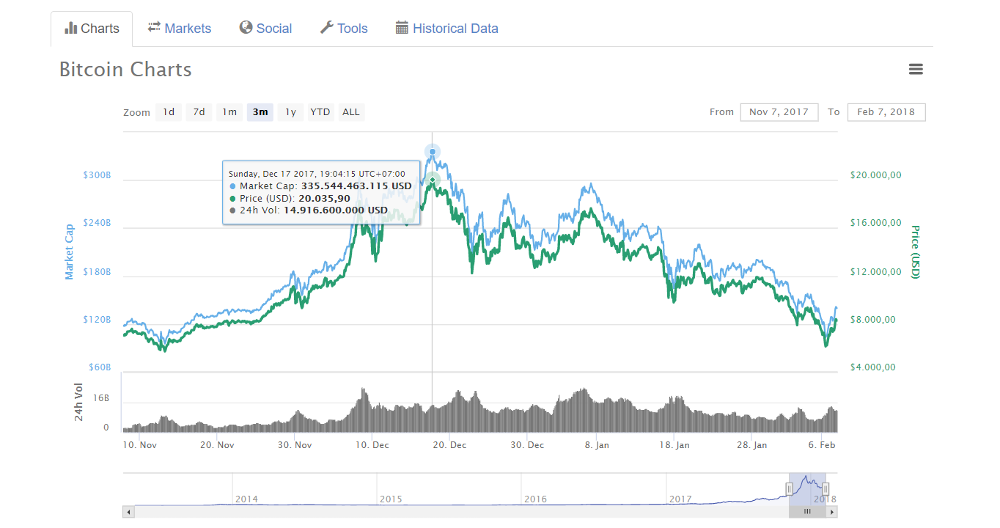This screenshot has height=528, width=1000.
Task: Click the green price peak marker point
Action: pyautogui.click(x=433, y=180)
